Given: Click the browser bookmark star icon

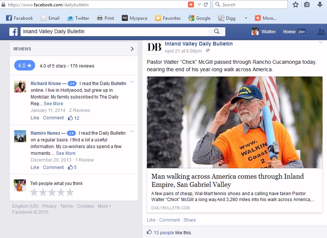Looking at the screenshot, I should (x=296, y=4).
